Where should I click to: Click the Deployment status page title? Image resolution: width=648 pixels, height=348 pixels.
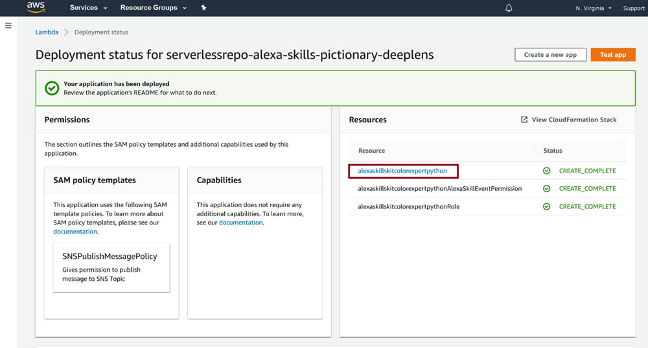[235, 54]
